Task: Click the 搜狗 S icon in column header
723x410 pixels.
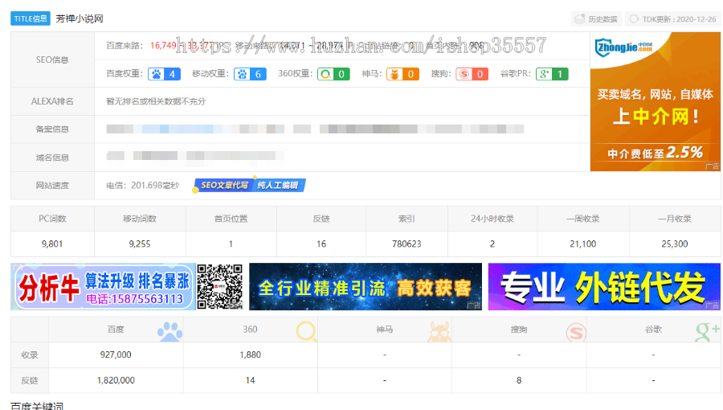Action: pos(576,332)
